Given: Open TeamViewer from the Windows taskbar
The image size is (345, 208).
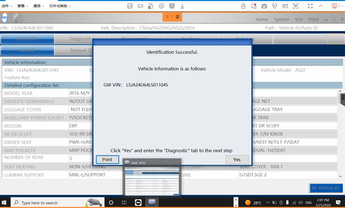Looking at the screenshot, I should [x=138, y=203].
